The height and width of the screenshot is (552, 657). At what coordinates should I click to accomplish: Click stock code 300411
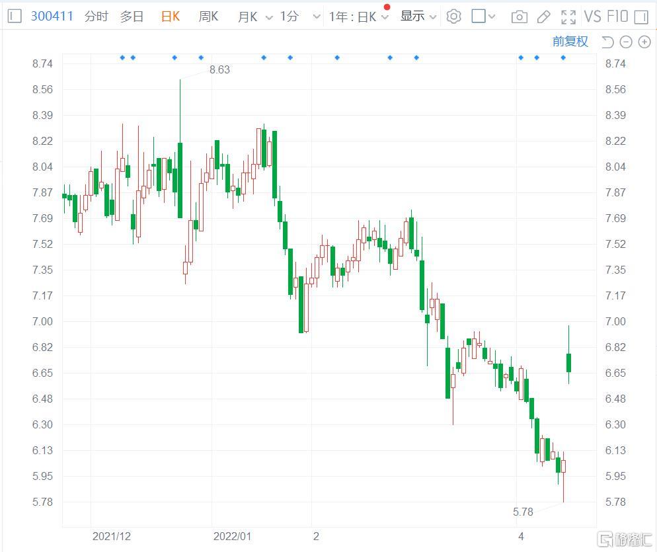(x=52, y=17)
